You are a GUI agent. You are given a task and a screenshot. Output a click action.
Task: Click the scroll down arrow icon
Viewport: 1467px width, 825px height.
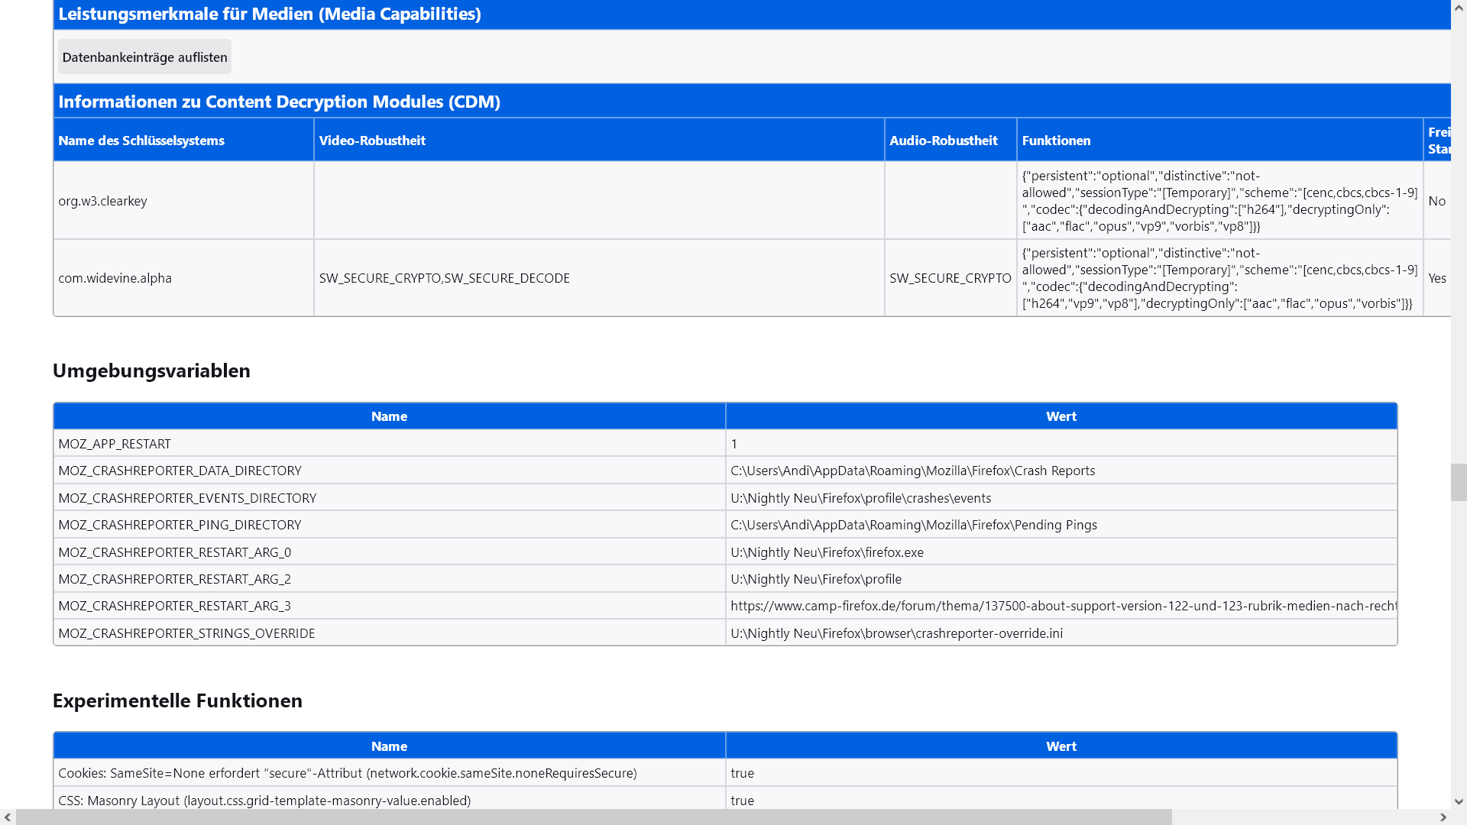point(1459,801)
